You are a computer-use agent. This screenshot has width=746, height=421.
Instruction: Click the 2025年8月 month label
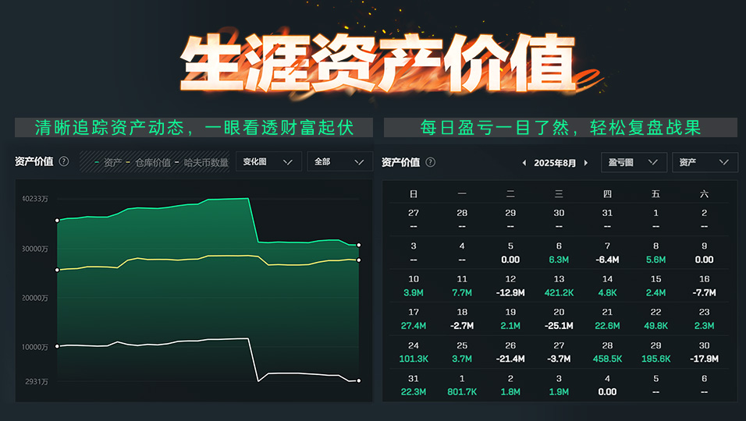click(555, 163)
